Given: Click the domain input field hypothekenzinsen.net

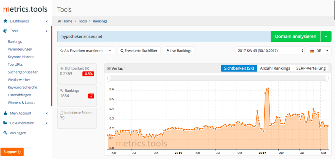Looking at the screenshot, I should [164, 37].
